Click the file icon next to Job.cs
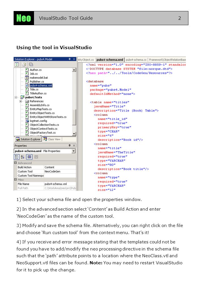Viewport: 204px width, 294px height. click(27, 74)
